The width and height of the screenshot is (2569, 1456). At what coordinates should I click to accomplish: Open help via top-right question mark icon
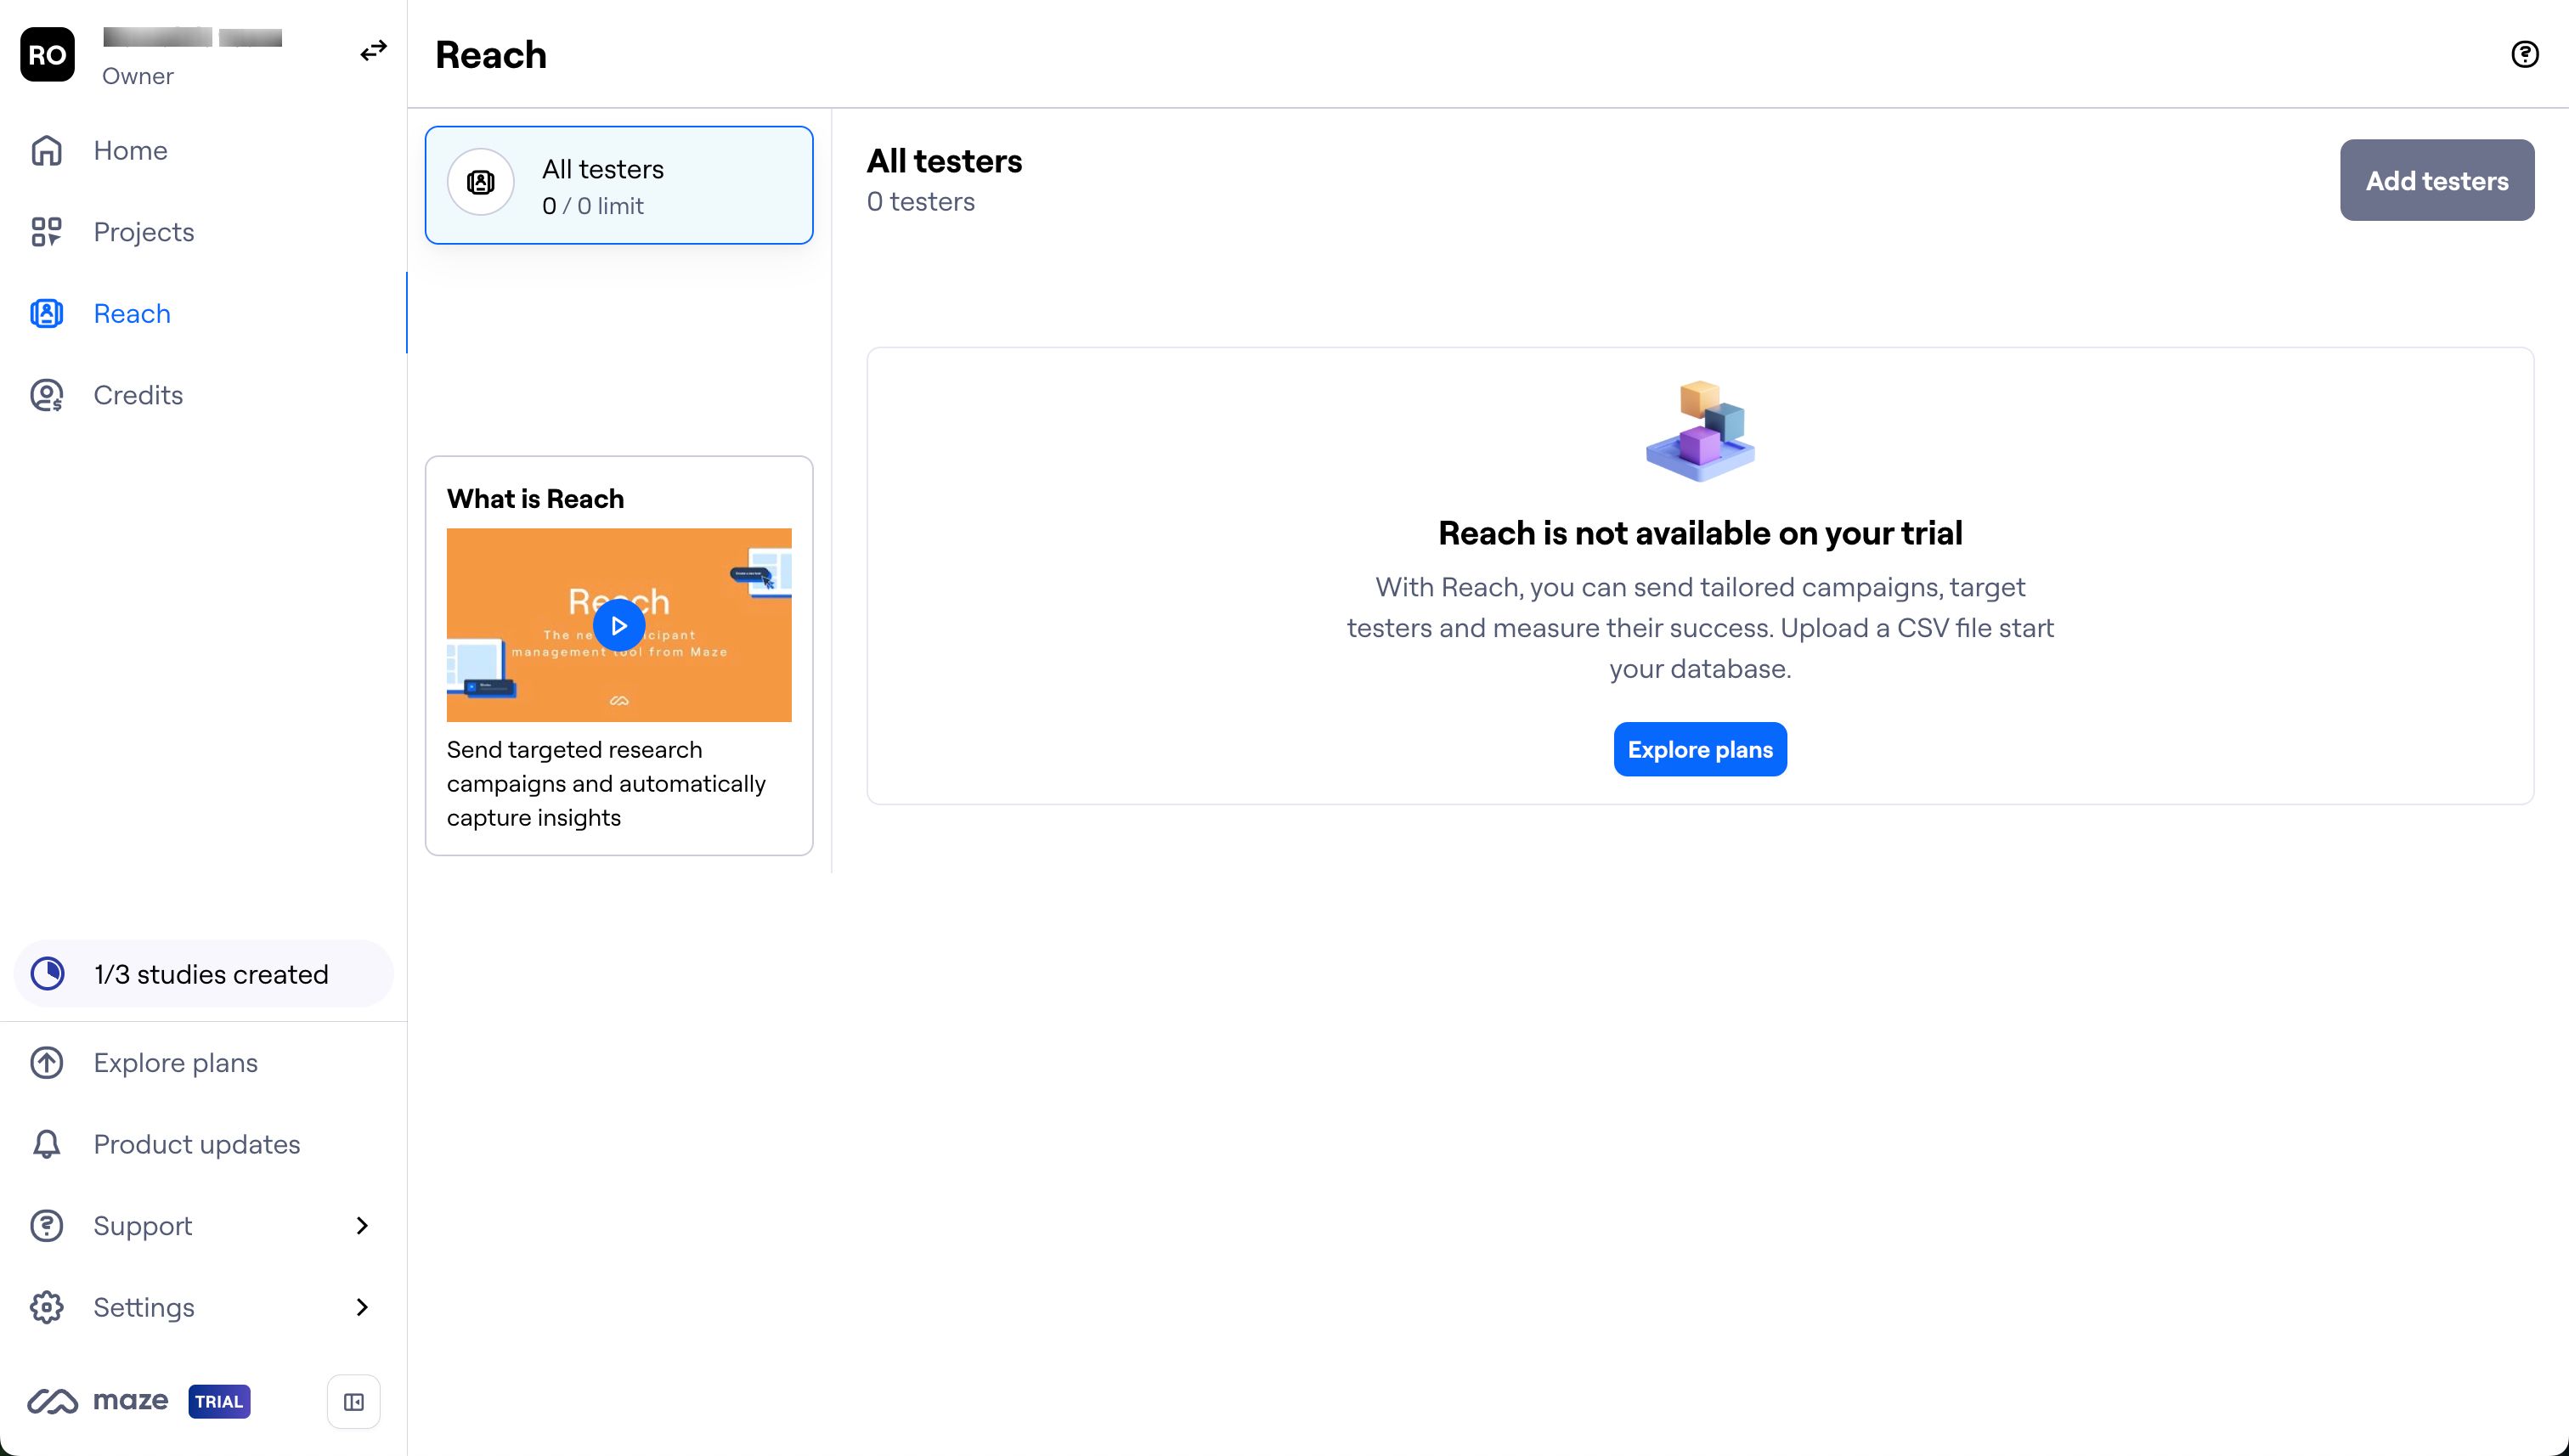[x=2525, y=54]
